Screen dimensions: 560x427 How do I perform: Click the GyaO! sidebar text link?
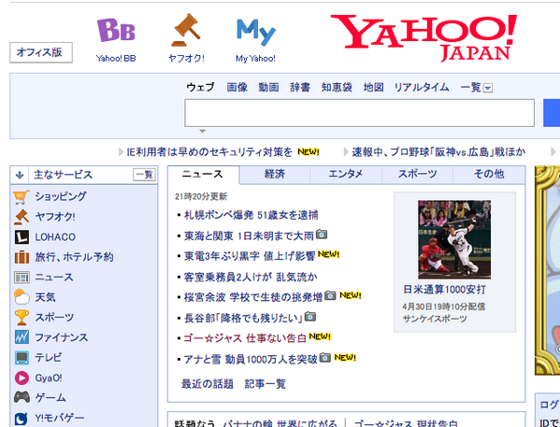[49, 377]
